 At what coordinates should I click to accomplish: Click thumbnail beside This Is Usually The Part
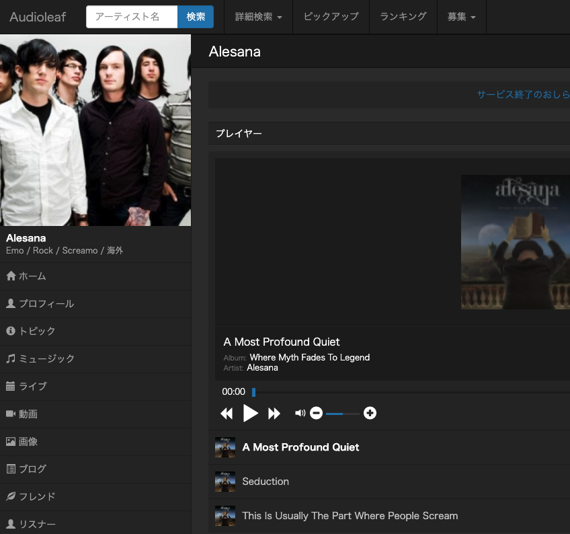(x=225, y=516)
